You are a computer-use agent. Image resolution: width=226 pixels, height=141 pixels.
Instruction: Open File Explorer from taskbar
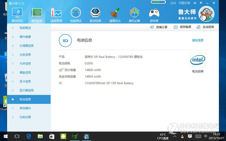[40, 136]
